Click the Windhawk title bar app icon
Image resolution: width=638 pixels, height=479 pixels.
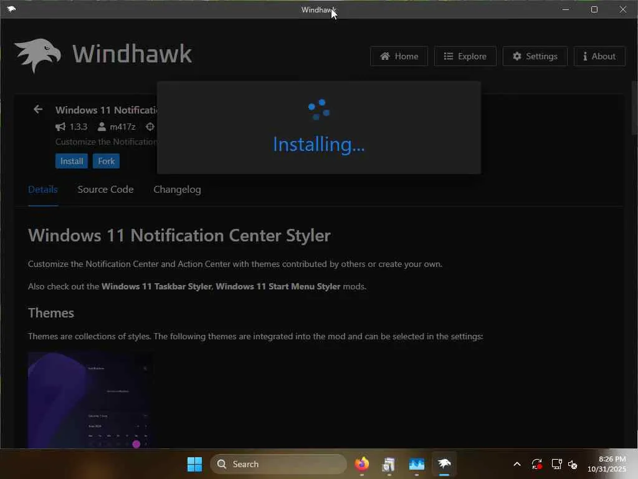(11, 9)
